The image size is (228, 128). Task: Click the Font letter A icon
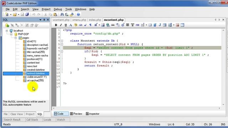click(71, 25)
